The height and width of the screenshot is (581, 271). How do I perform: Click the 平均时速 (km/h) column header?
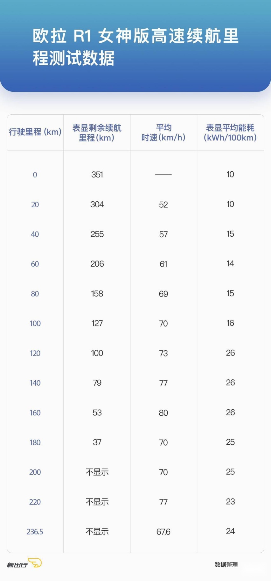tap(163, 133)
